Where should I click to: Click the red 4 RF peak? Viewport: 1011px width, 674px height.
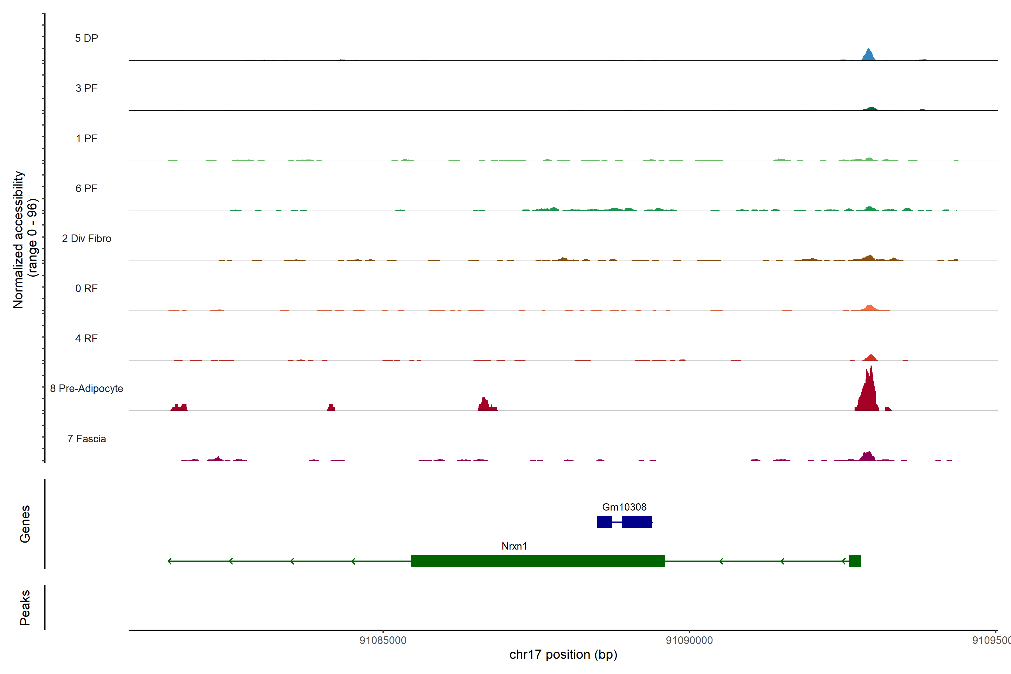point(870,358)
